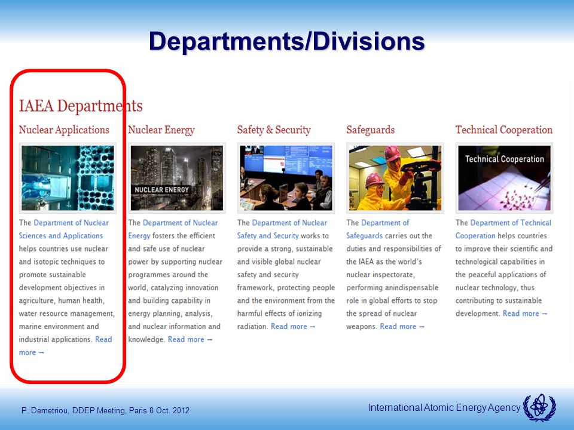Click the Nuclear Applications reactor thumbnail
This screenshot has width=574, height=430.
coord(68,178)
